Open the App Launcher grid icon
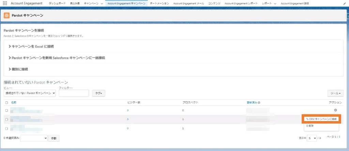 coord(5,3)
